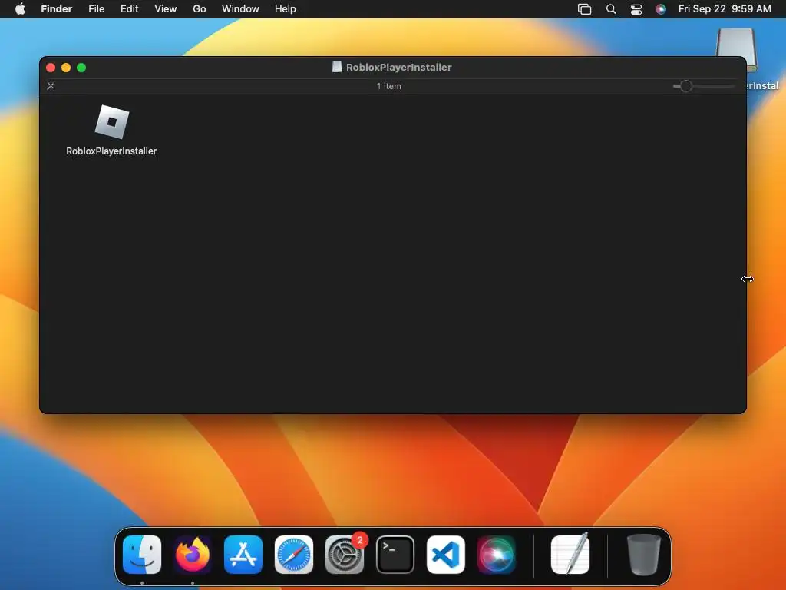The height and width of the screenshot is (590, 786).
Task: Select the RobloxPlayerInstaller app icon
Action: 112,122
